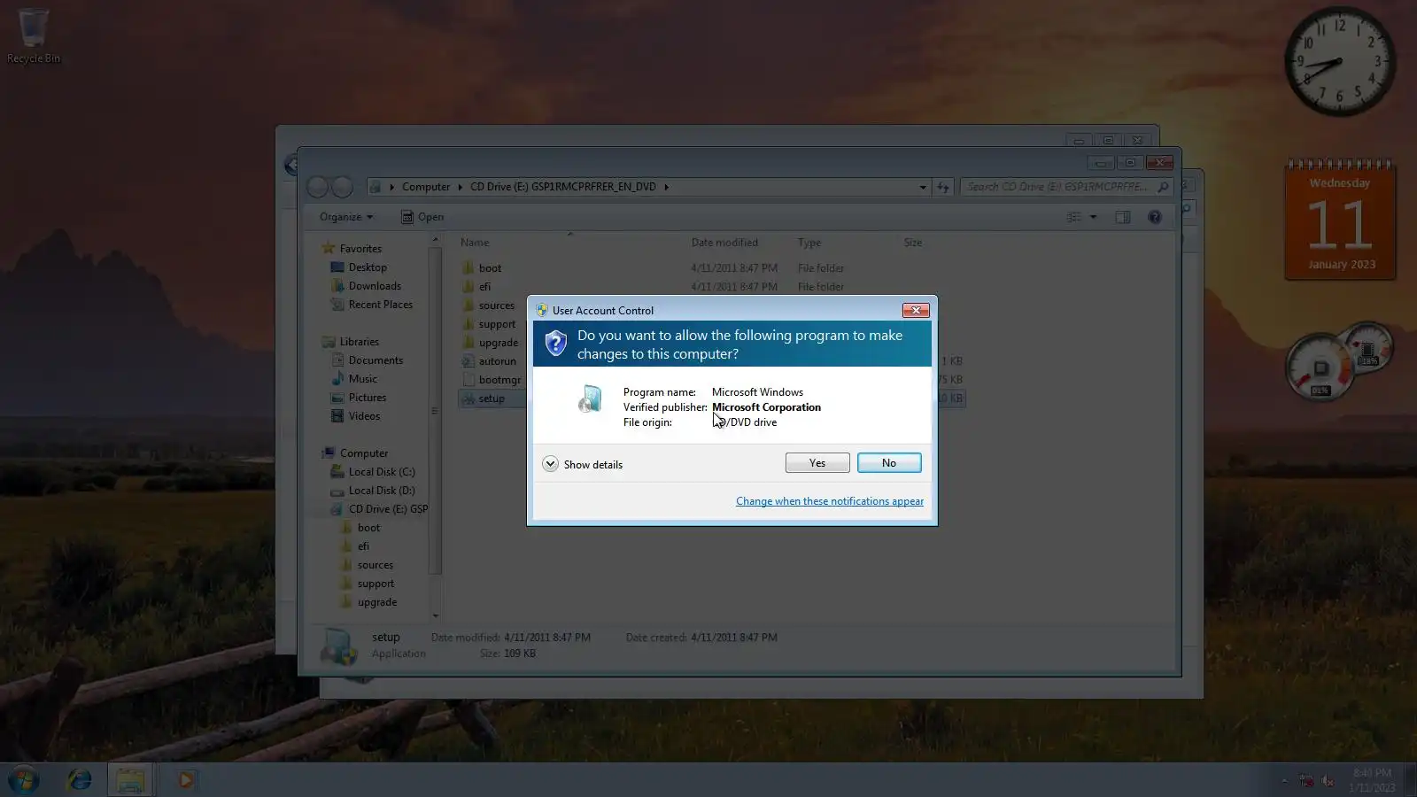1417x797 pixels.
Task: Click No in the User Account Control dialog
Action: [889, 463]
